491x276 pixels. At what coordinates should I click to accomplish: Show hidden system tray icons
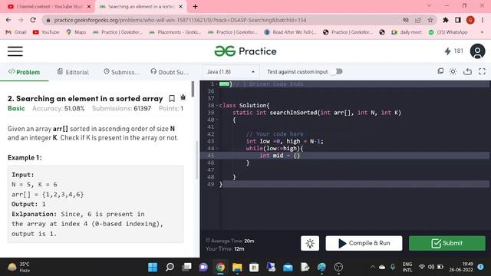click(x=372, y=267)
